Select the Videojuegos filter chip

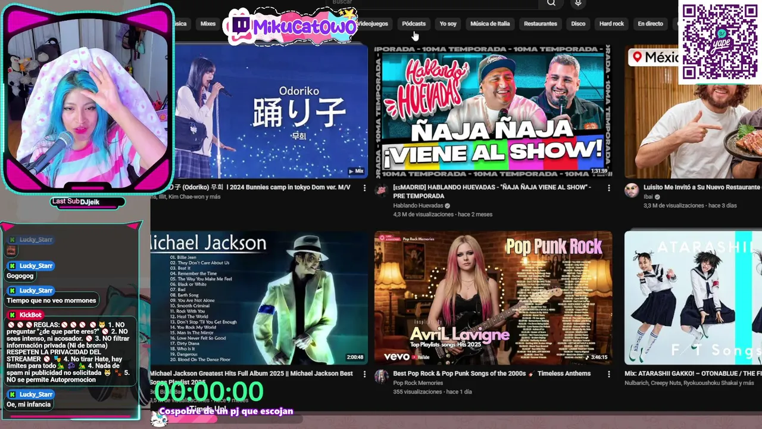point(373,24)
